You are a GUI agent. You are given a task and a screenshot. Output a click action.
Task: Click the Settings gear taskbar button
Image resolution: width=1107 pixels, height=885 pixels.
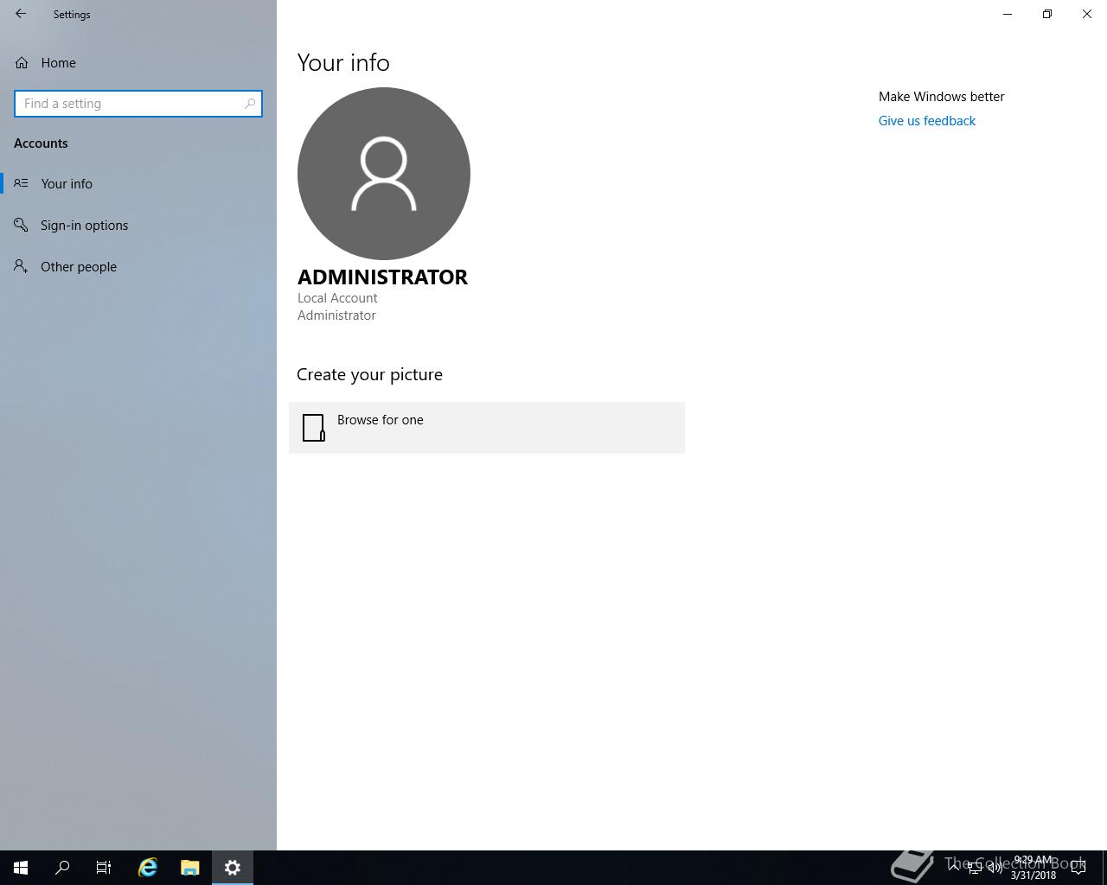coord(233,868)
